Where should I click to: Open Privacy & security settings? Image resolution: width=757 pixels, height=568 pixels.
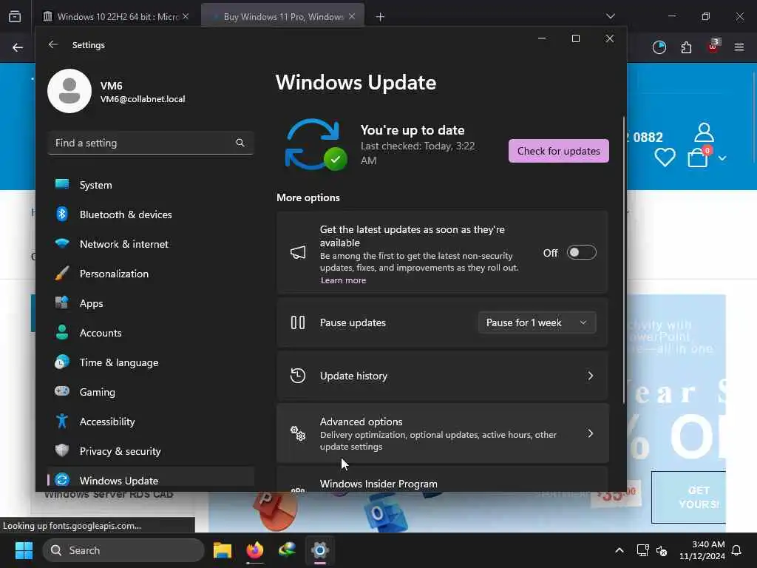151,451
